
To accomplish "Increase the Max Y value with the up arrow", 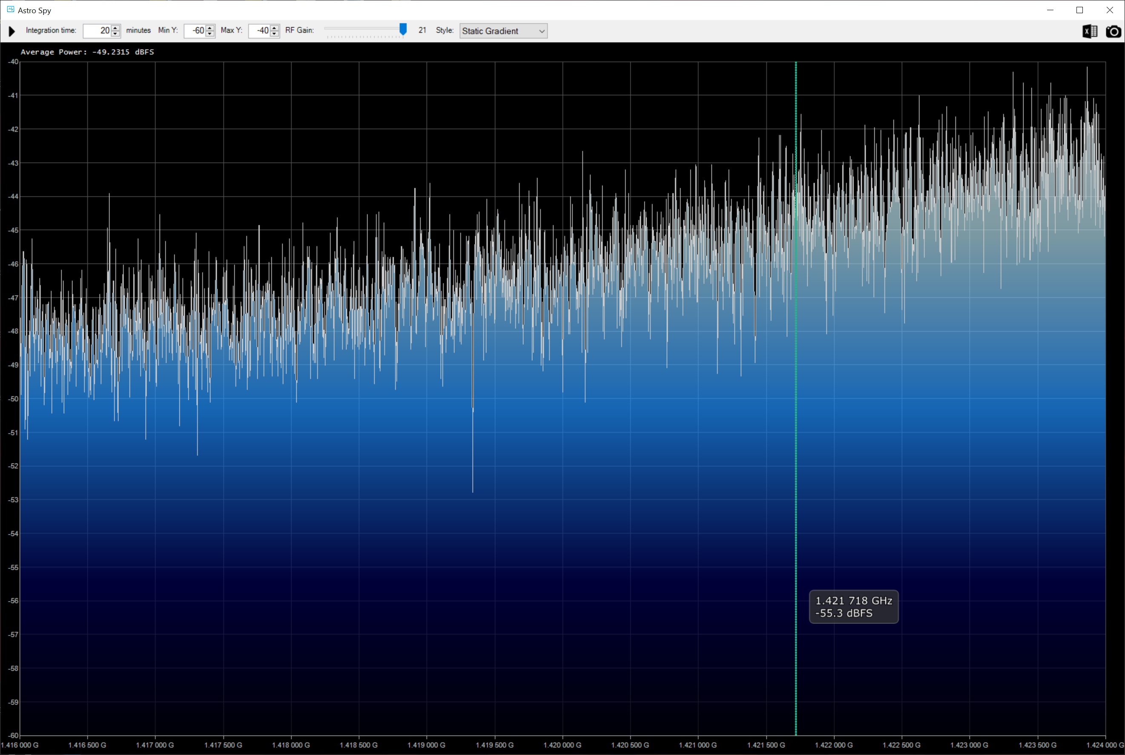I will [x=274, y=28].
